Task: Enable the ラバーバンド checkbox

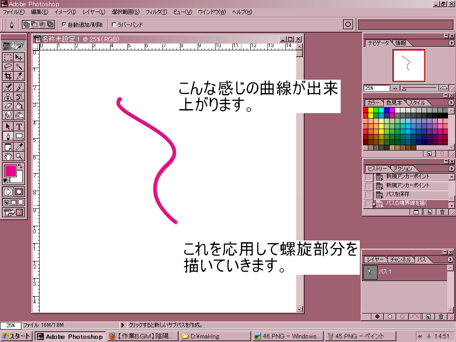Action: click(114, 25)
